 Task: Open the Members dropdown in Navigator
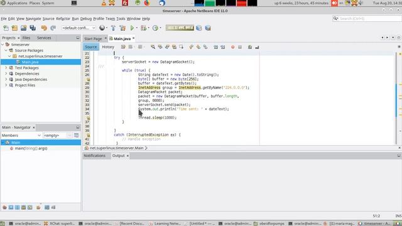point(21,136)
